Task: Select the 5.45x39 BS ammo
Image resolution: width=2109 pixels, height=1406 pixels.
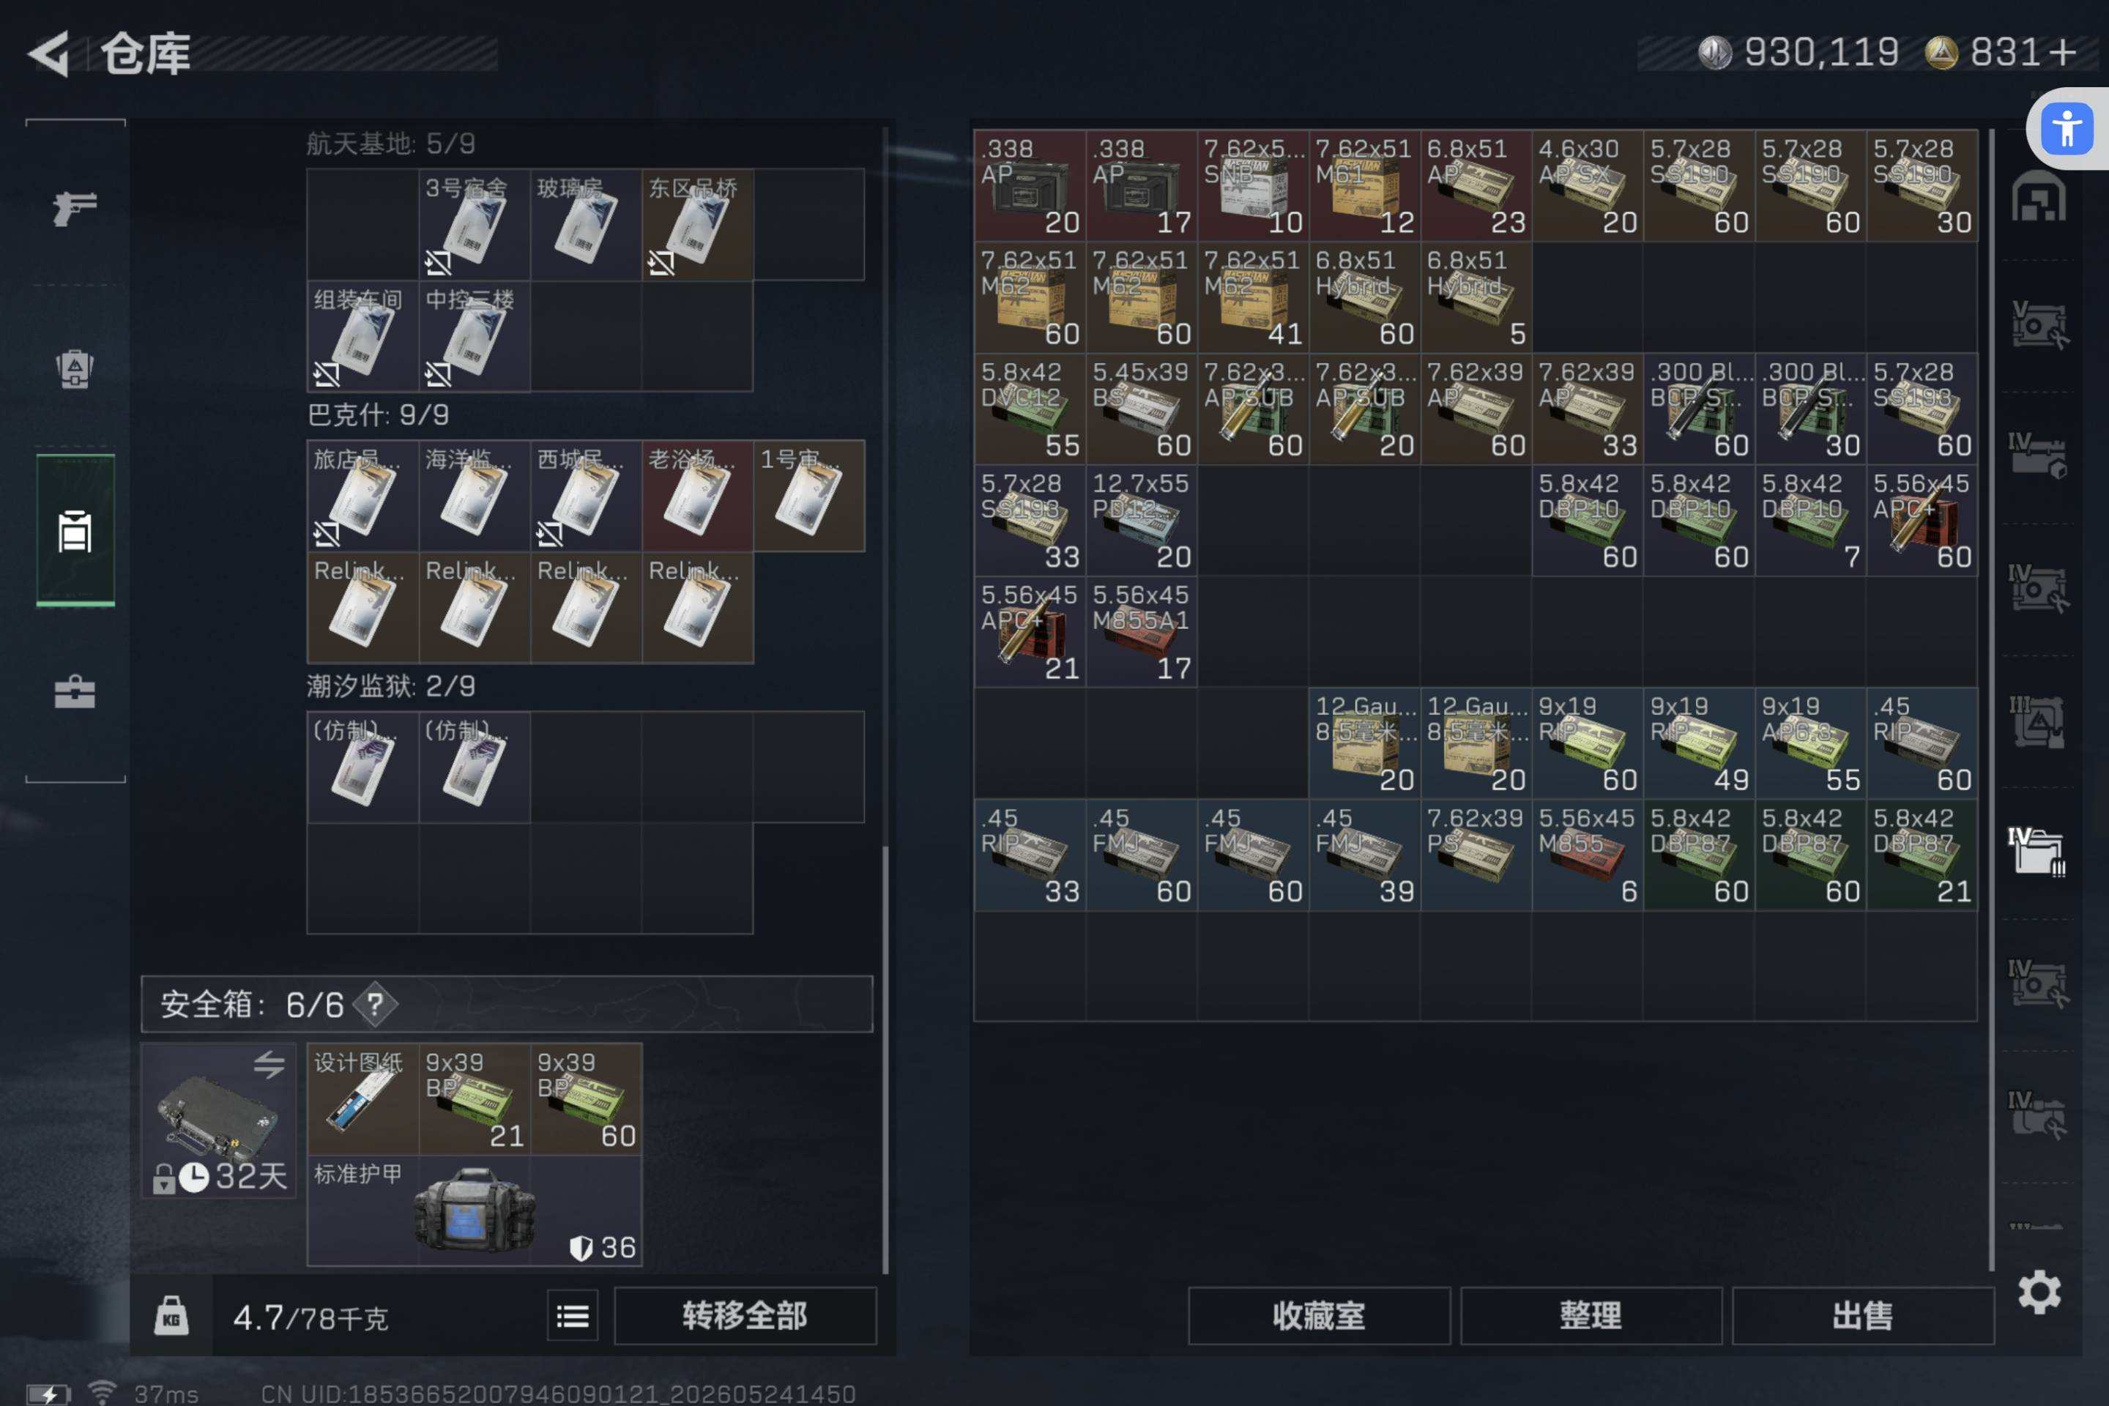Action: click(x=1142, y=409)
